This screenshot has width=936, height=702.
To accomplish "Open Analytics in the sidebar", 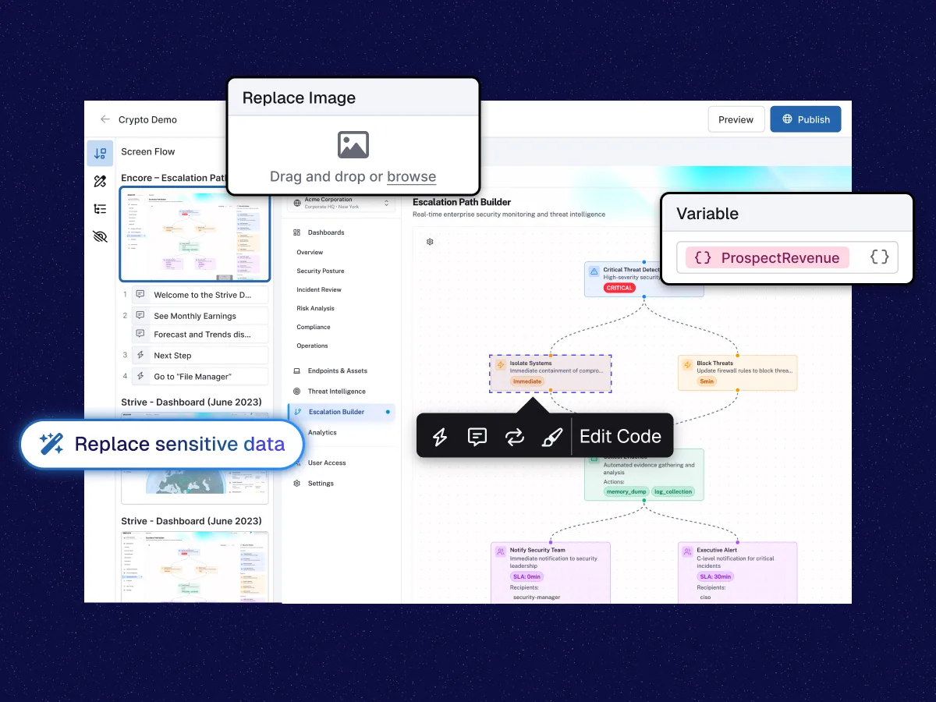I will [x=322, y=432].
